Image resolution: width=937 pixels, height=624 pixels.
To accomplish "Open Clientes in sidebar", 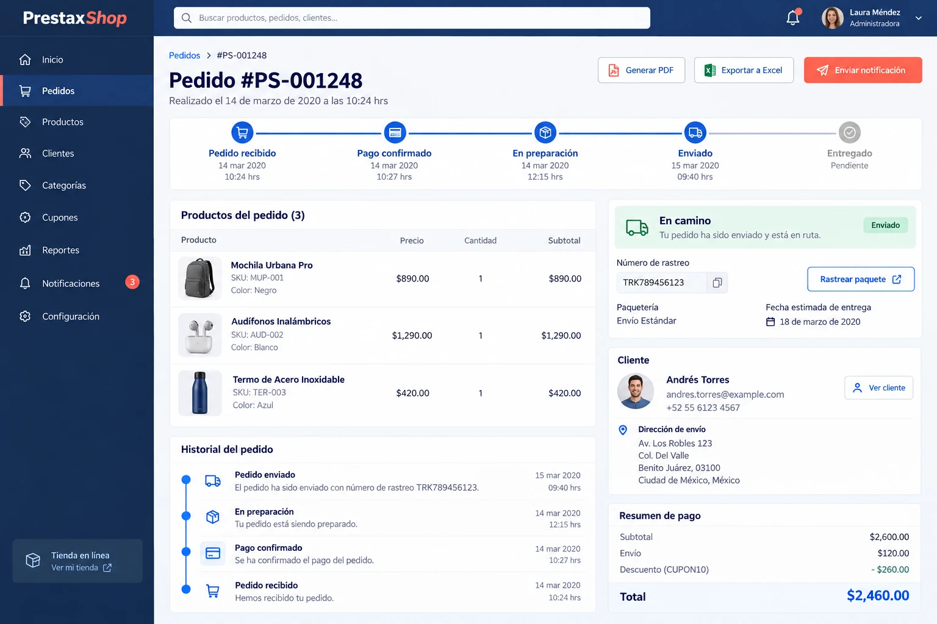I will [77, 154].
